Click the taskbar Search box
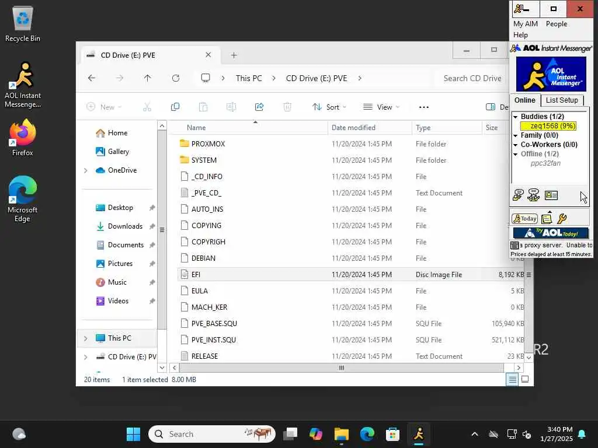This screenshot has width=598, height=448. [x=211, y=434]
